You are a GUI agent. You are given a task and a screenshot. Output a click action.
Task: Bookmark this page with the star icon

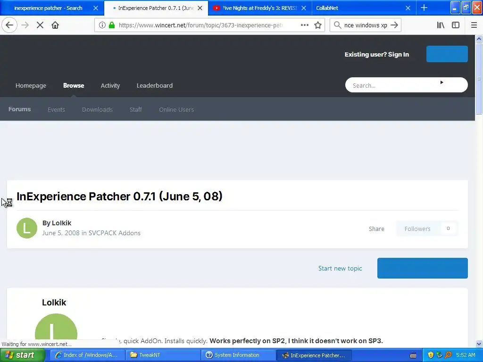(318, 25)
